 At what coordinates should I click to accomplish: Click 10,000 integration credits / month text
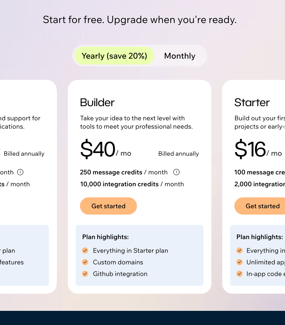(x=132, y=184)
